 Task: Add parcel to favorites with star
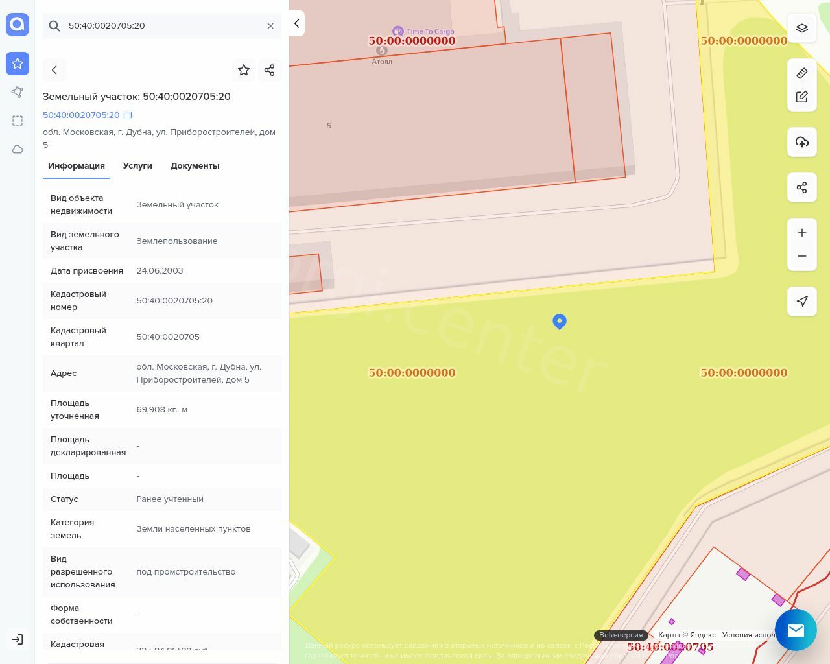point(244,70)
